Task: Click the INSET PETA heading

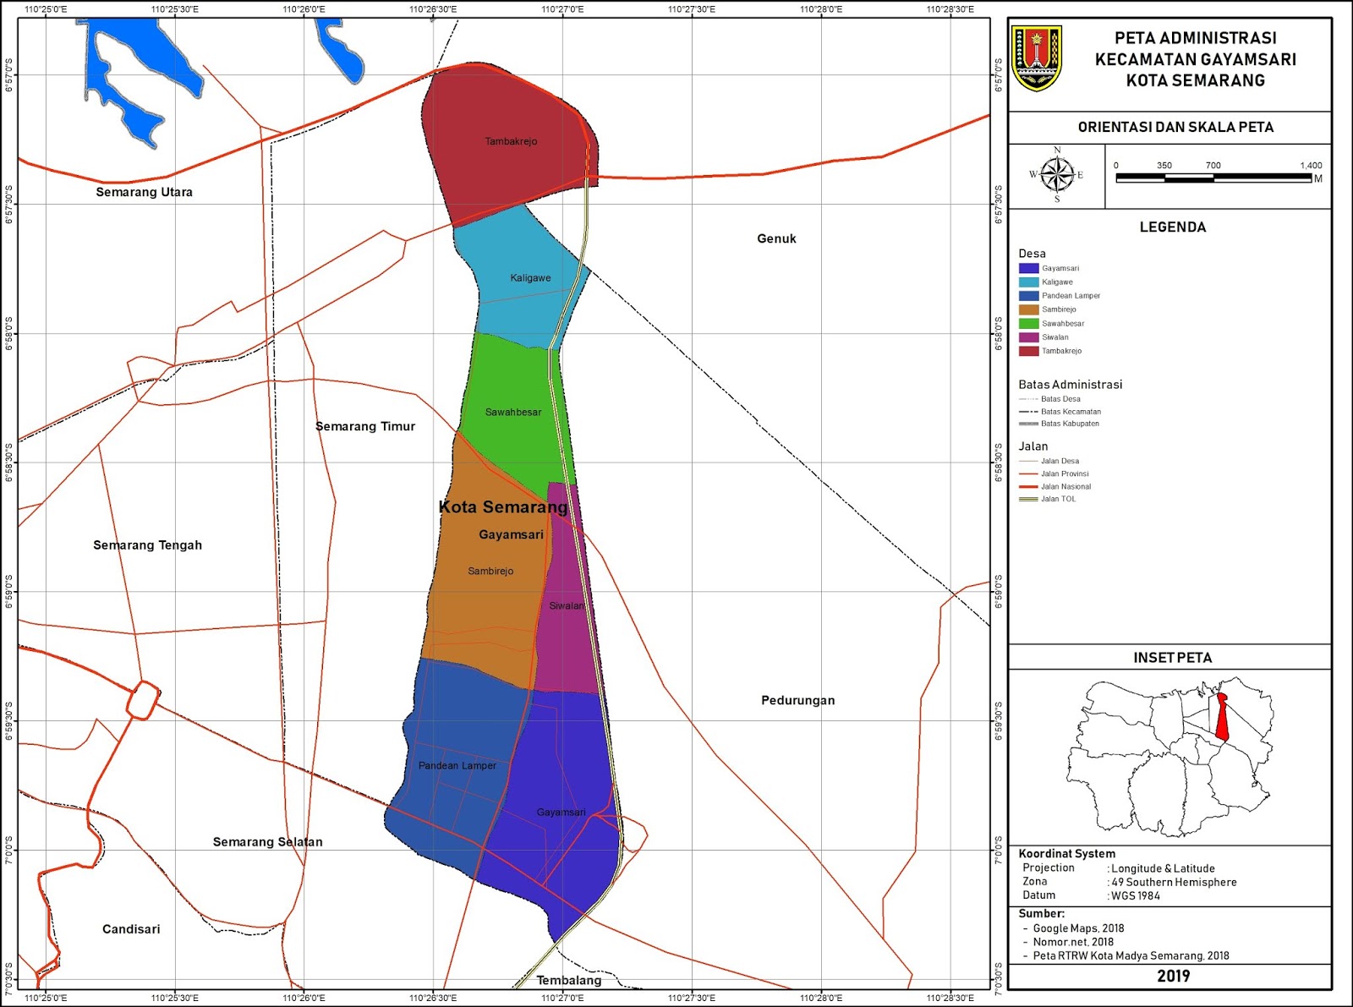Action: click(1172, 657)
